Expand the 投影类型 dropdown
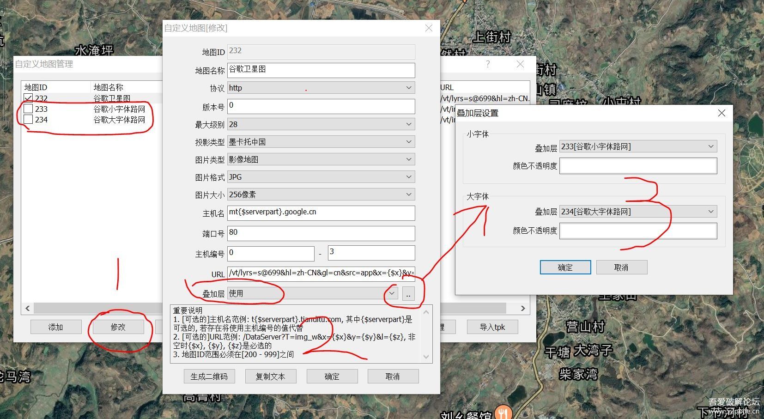764x419 pixels. click(321, 142)
